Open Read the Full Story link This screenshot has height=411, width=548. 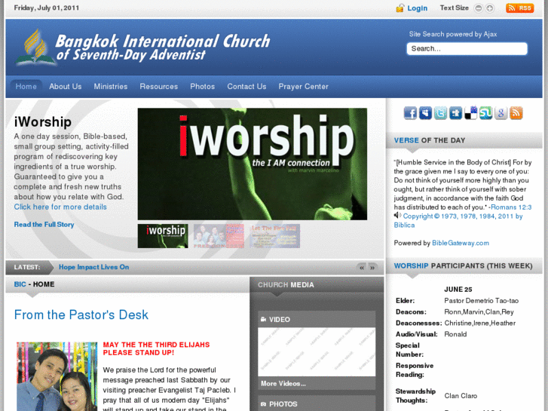44,225
